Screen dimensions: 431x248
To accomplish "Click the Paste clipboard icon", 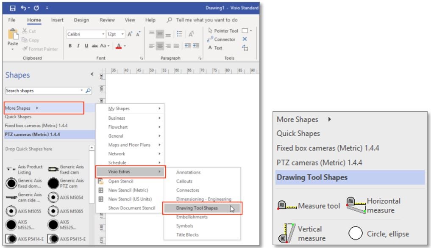I will (x=13, y=34).
